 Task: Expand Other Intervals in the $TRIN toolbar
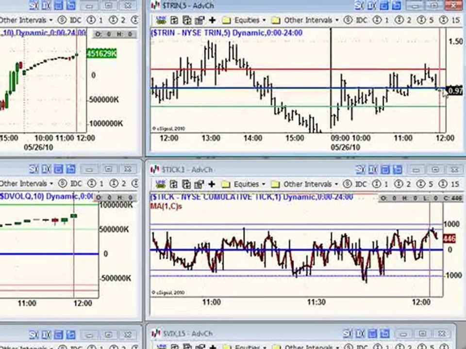305,20
